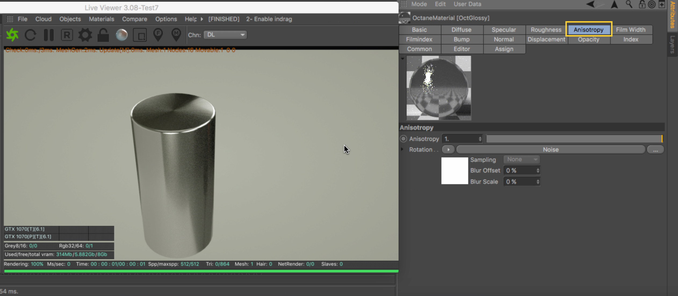
Task: Switch to the Roughness tab
Action: point(546,30)
